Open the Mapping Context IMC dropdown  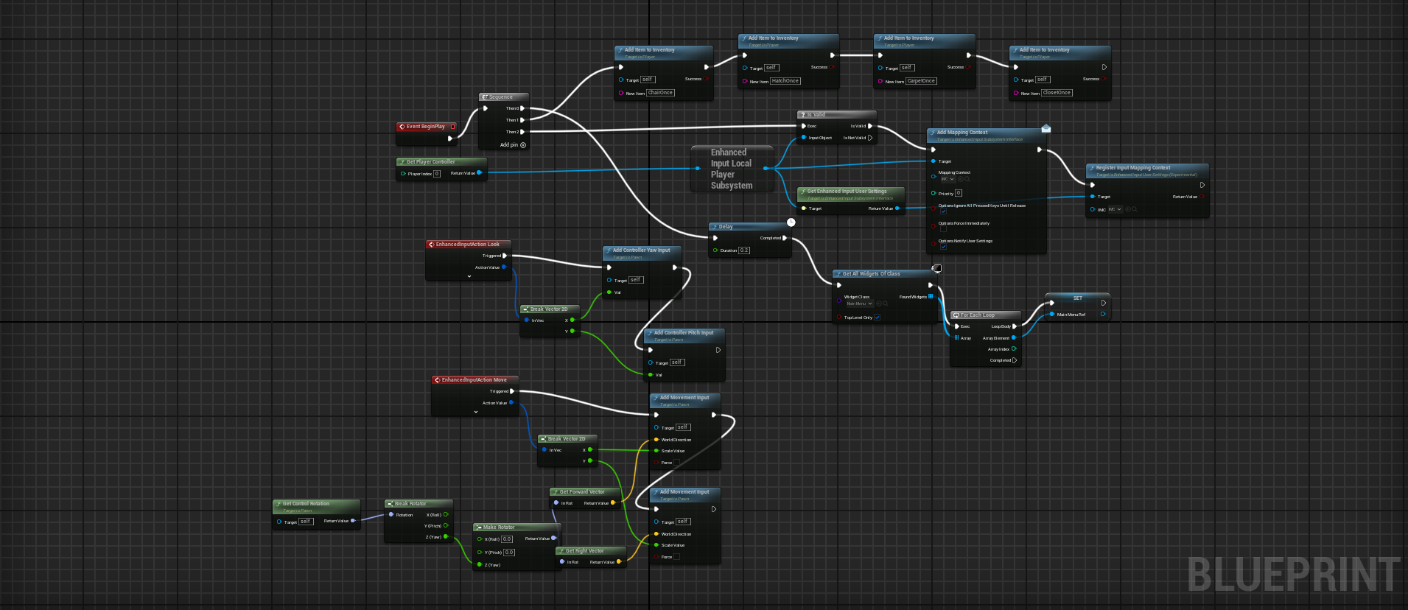(947, 179)
